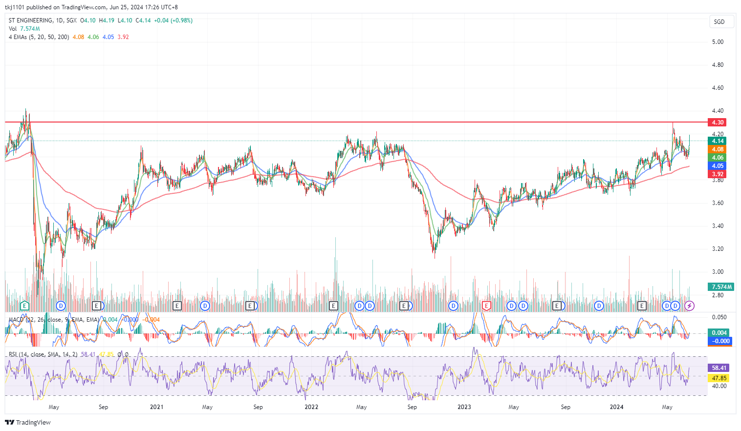This screenshot has height=431, width=741.
Task: Click the 0.004 MACD axis label
Action: [x=719, y=333]
